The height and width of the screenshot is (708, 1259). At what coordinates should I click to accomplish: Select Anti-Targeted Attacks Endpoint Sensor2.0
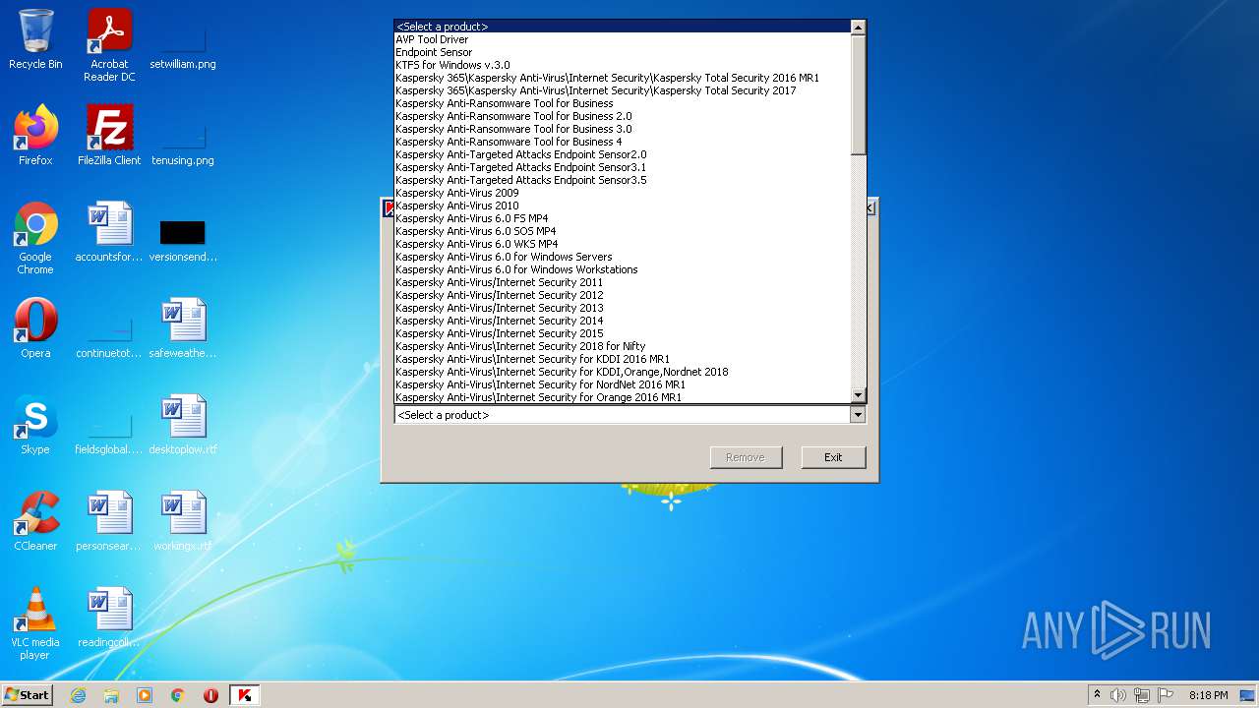[622, 154]
